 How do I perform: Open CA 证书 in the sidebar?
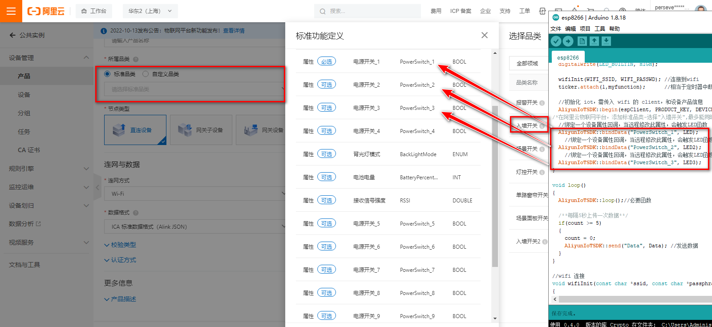(29, 150)
